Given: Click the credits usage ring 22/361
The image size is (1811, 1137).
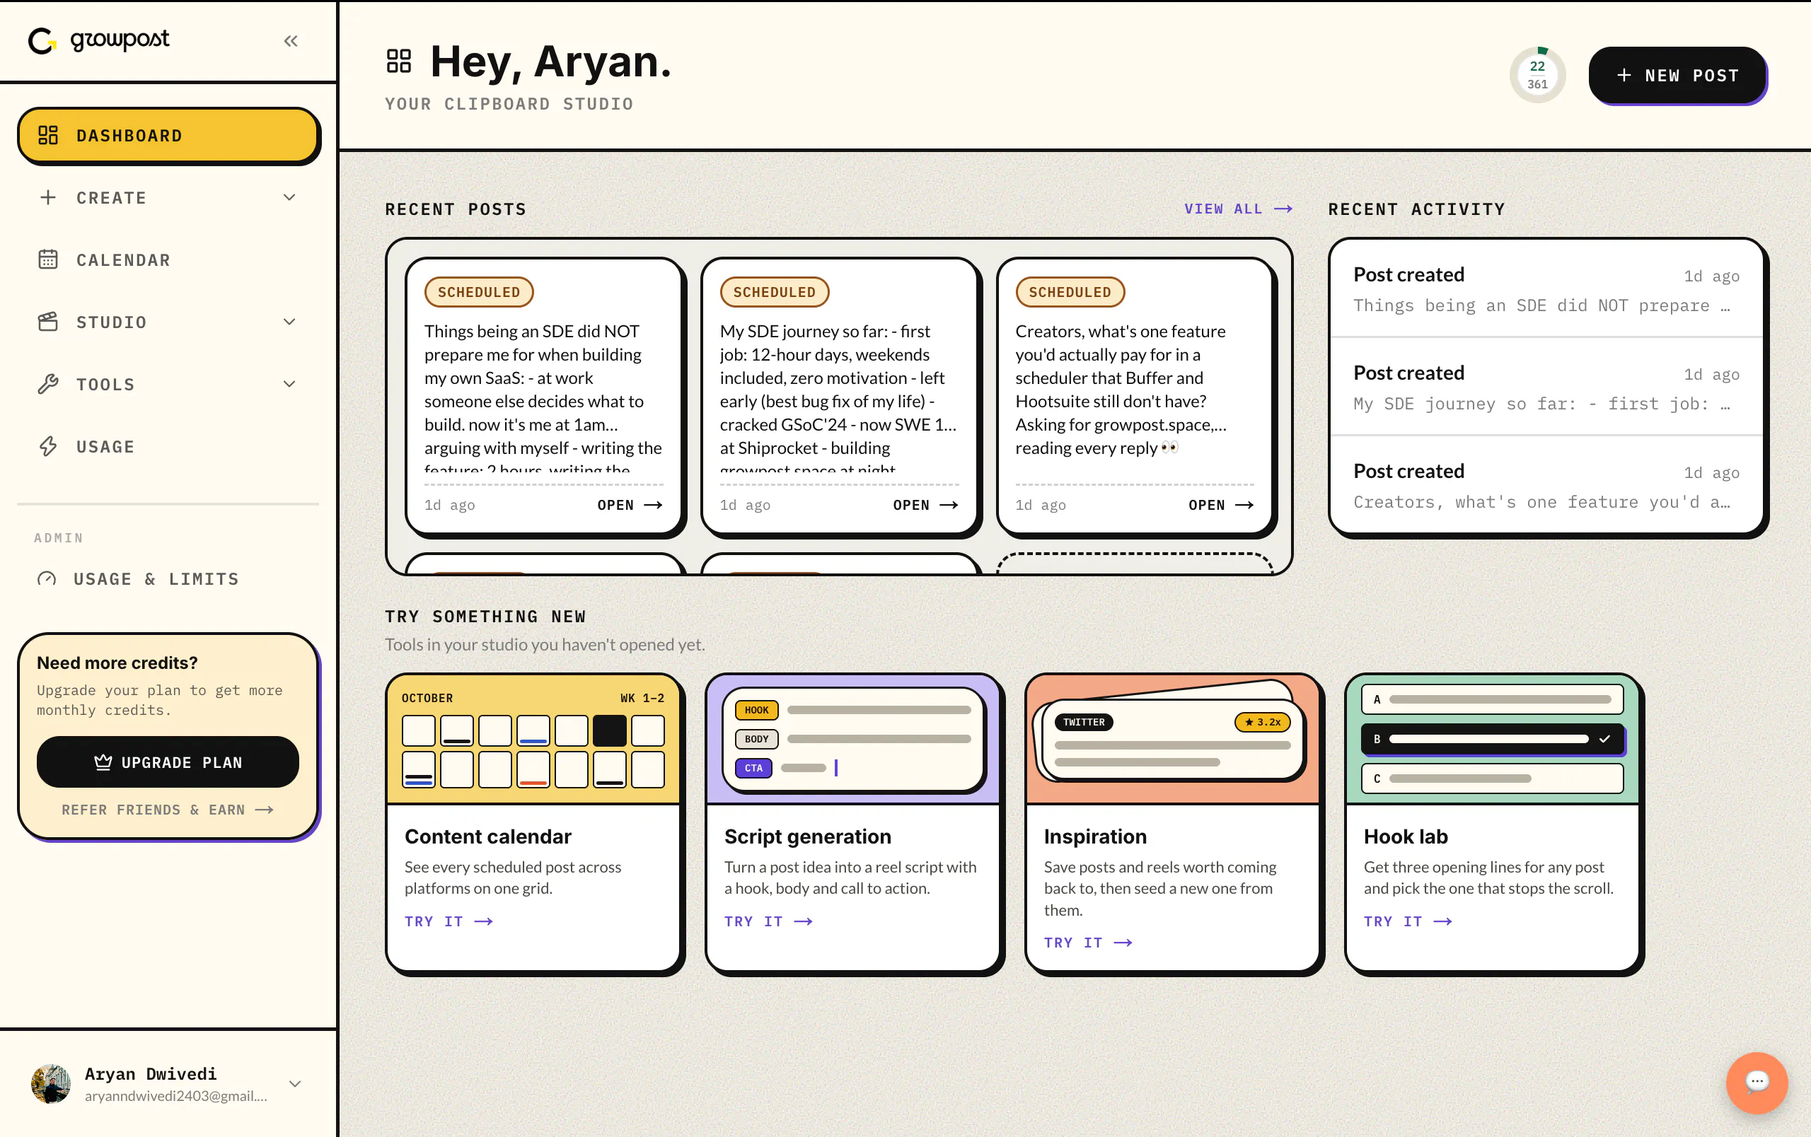Looking at the screenshot, I should click(x=1537, y=75).
